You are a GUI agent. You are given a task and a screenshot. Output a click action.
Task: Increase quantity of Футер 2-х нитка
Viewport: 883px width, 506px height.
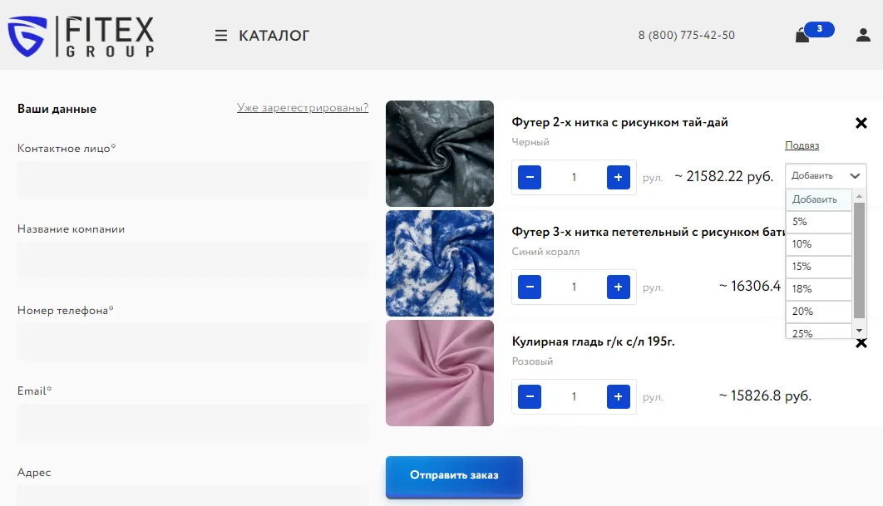(x=618, y=177)
